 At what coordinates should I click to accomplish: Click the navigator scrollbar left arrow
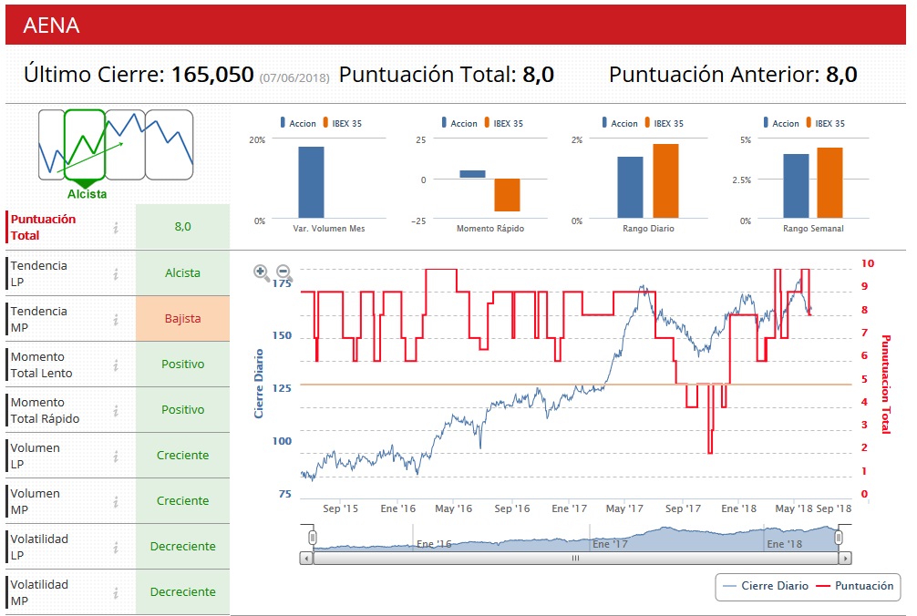pyautogui.click(x=306, y=559)
